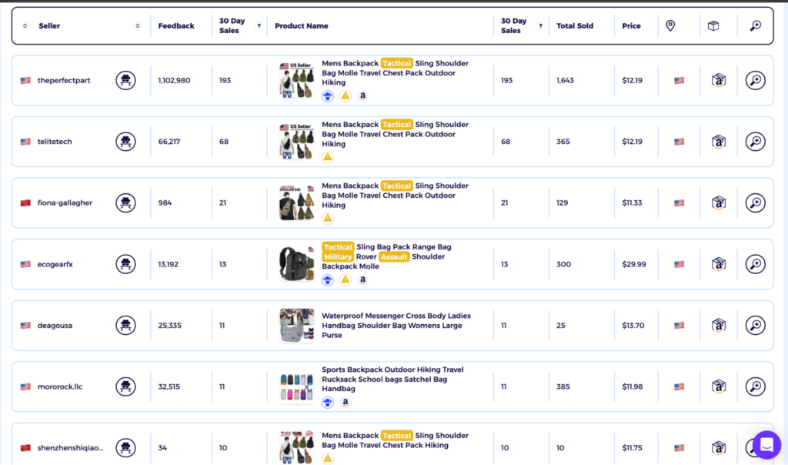Screen dimensions: 788x465
Task: Click magnifier research icon in deagousa row
Action: (756, 325)
